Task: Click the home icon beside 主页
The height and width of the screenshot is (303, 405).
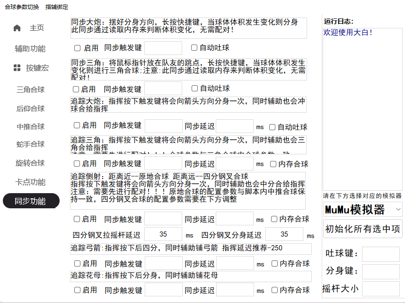Action: coord(17,28)
